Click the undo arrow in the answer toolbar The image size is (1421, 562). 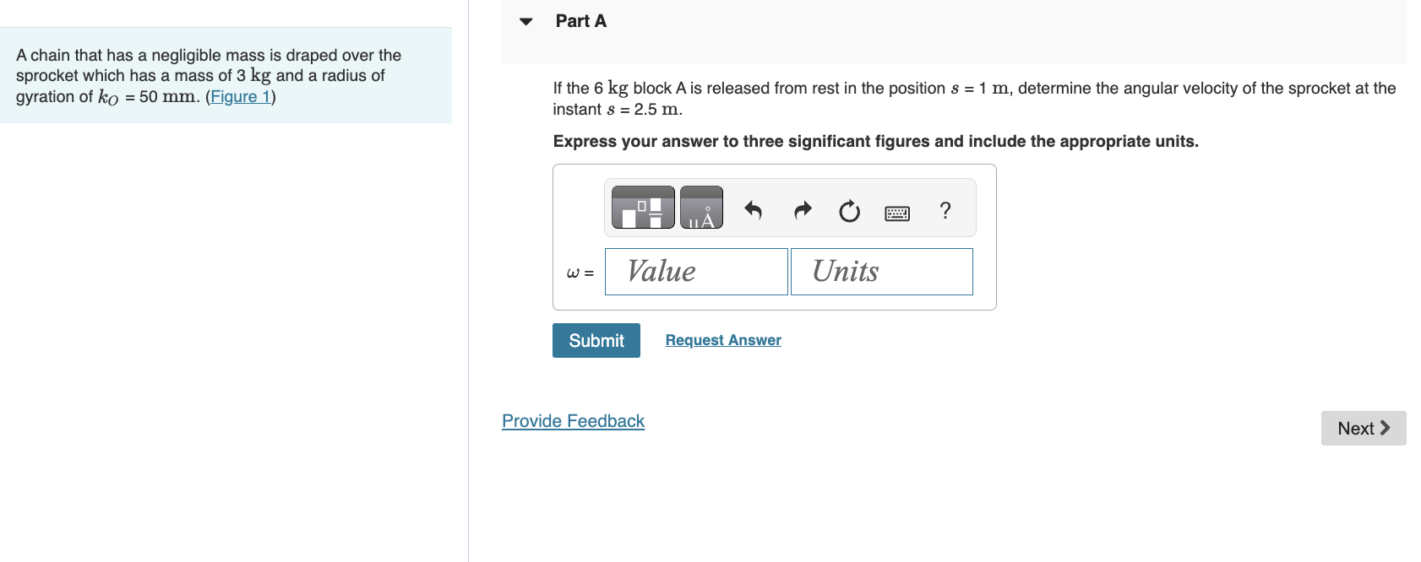click(x=753, y=211)
